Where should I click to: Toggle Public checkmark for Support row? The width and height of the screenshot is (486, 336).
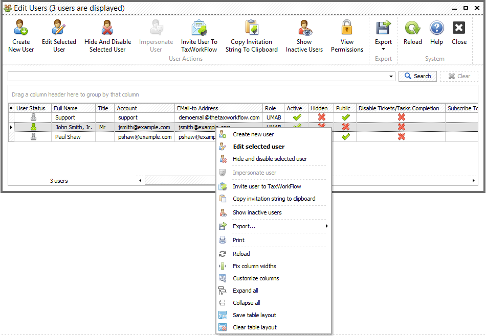tap(346, 117)
